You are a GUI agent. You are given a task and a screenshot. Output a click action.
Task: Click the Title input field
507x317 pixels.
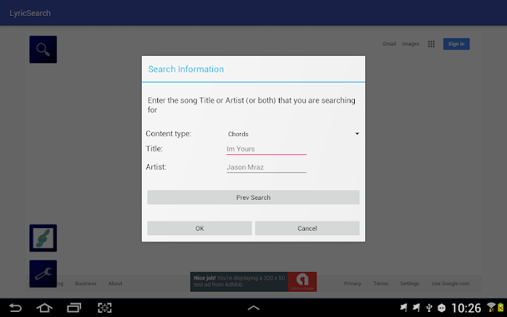[x=266, y=149]
